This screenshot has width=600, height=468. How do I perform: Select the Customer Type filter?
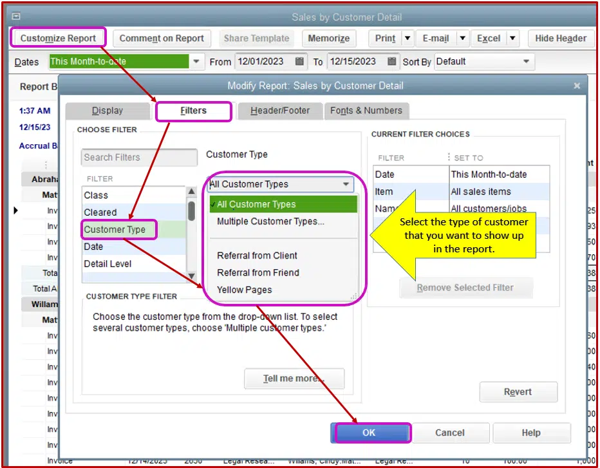point(133,230)
